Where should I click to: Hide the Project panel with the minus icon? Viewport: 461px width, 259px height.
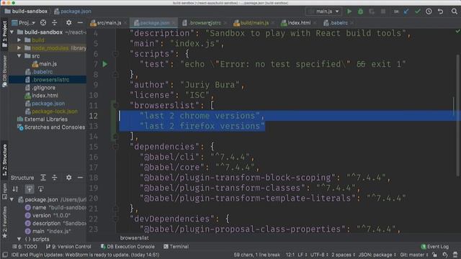[x=80, y=22]
